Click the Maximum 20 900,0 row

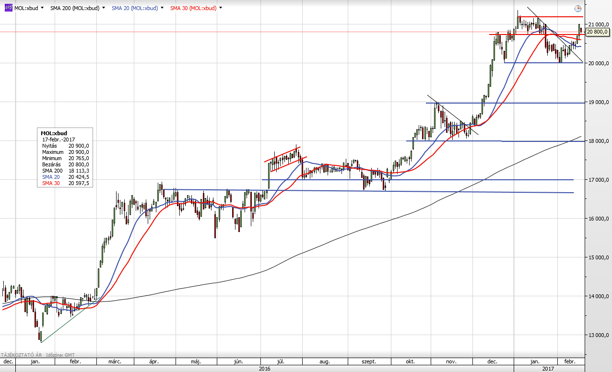66,152
